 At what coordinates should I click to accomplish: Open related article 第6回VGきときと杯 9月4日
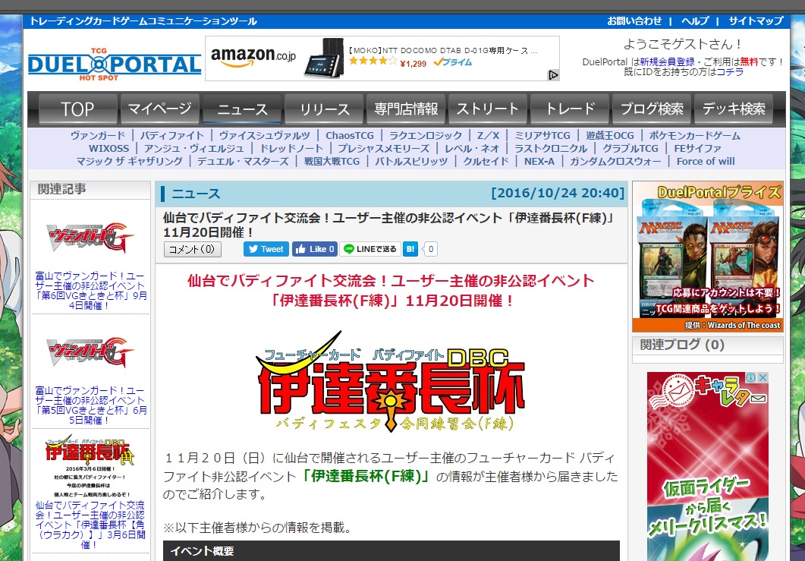point(91,291)
